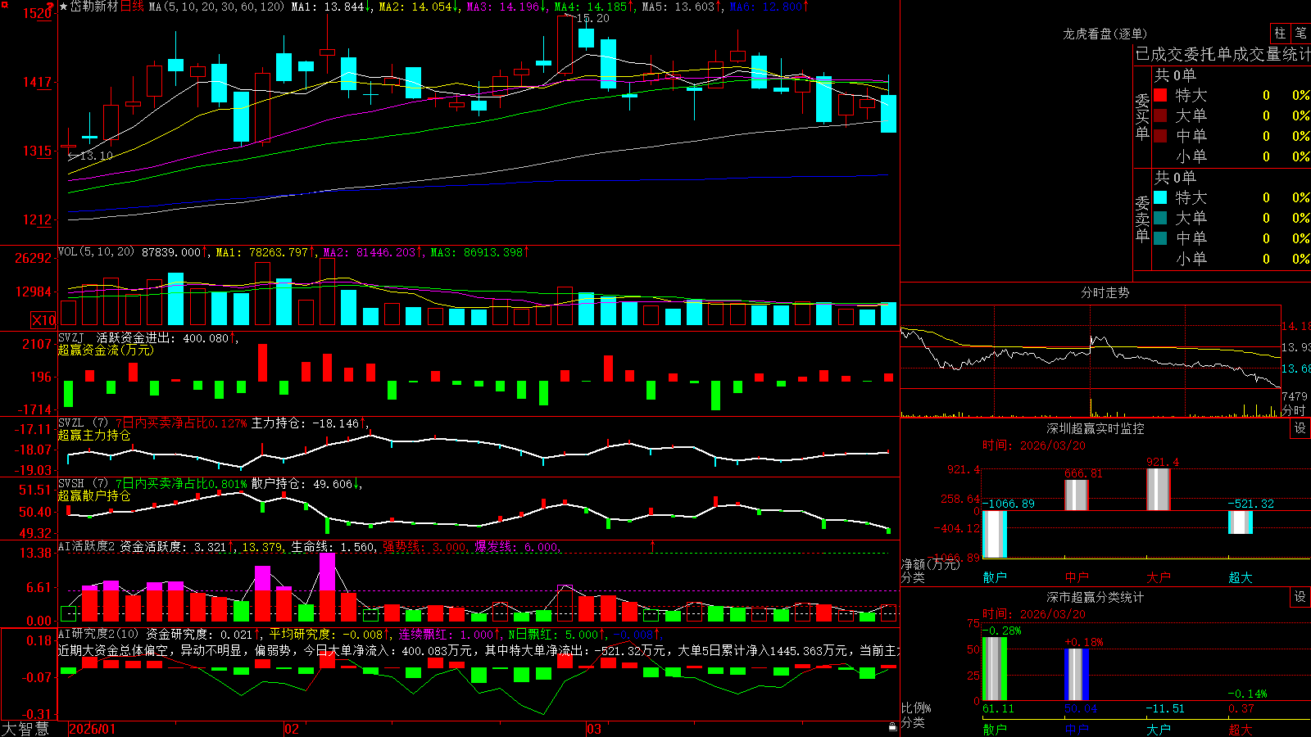The width and height of the screenshot is (1311, 737).
Task: Click the star icon before 岱勒新材
Action: point(64,7)
